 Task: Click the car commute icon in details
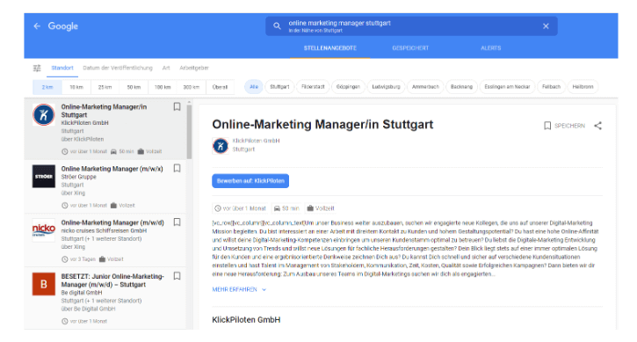[277, 208]
